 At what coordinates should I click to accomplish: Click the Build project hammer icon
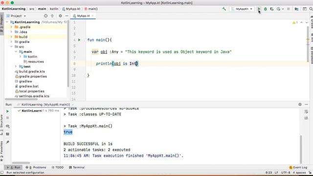coord(224,9)
